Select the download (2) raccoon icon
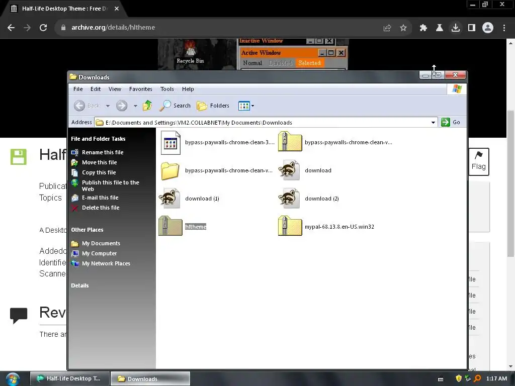The height and width of the screenshot is (386, 515). [289, 198]
